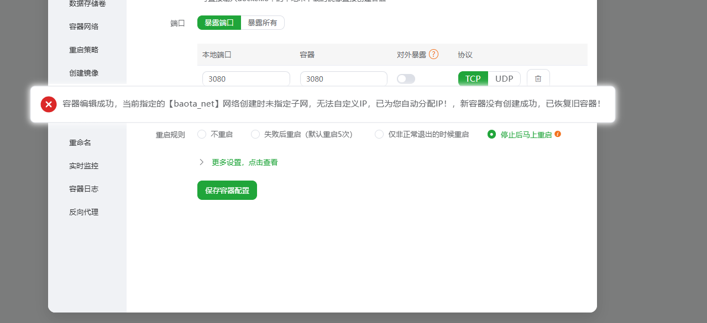Go to 容器日志 sidebar item
This screenshot has width=707, height=323.
point(84,189)
